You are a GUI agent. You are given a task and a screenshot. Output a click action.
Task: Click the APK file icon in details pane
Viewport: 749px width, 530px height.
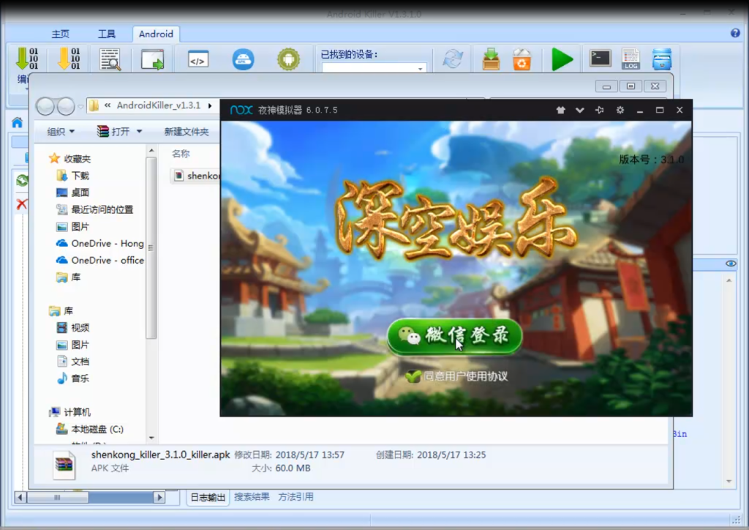coord(64,465)
